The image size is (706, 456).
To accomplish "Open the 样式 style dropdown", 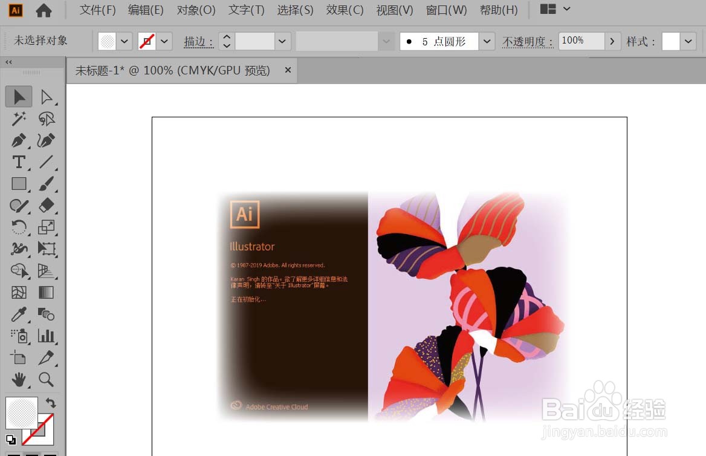I will pyautogui.click(x=688, y=42).
